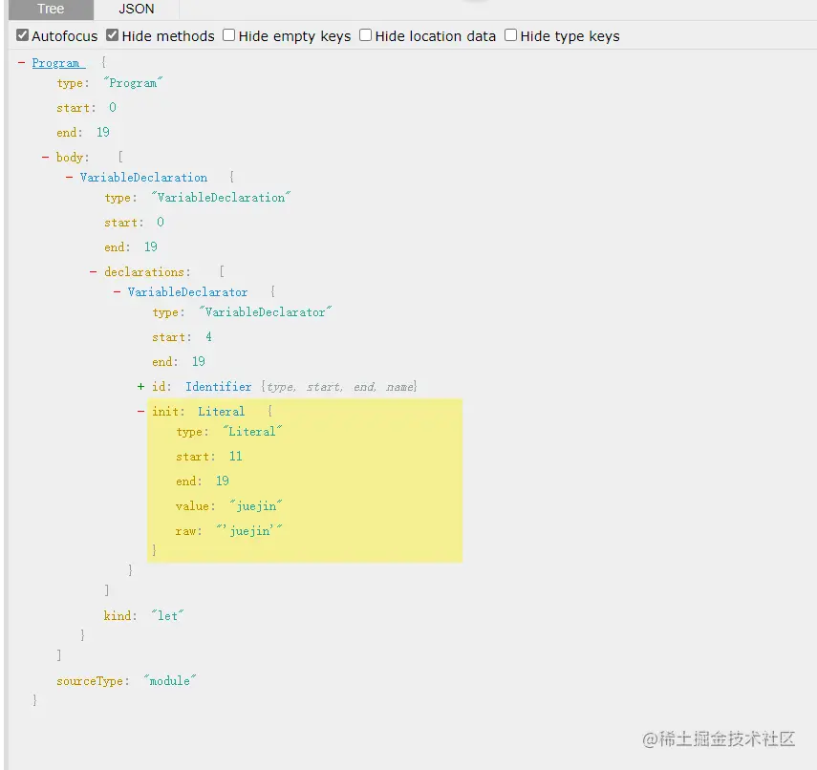Viewport: 817px width, 770px height.
Task: Uncheck the Autofocus checkbox
Action: pos(22,35)
